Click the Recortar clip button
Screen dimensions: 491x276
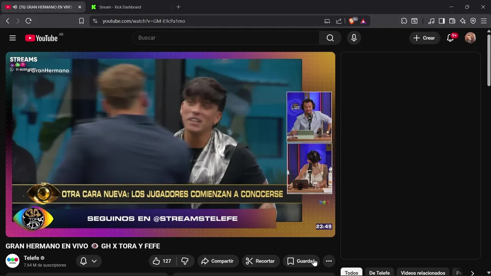coord(260,261)
